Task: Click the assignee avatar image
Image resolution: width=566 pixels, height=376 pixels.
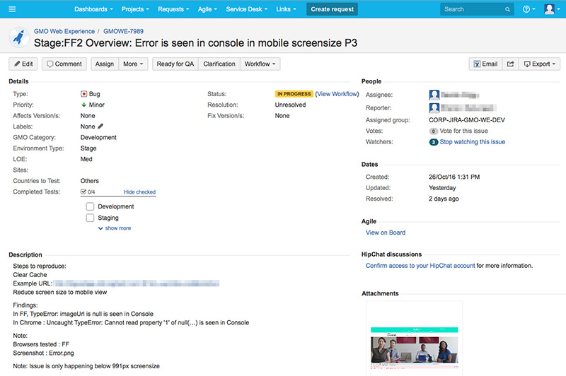Action: coord(434,94)
